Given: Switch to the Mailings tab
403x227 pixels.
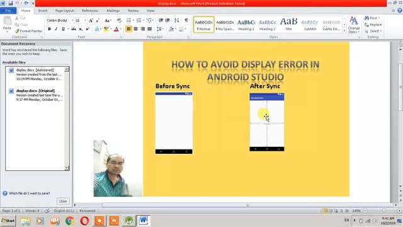Looking at the screenshot, I should [x=113, y=11].
